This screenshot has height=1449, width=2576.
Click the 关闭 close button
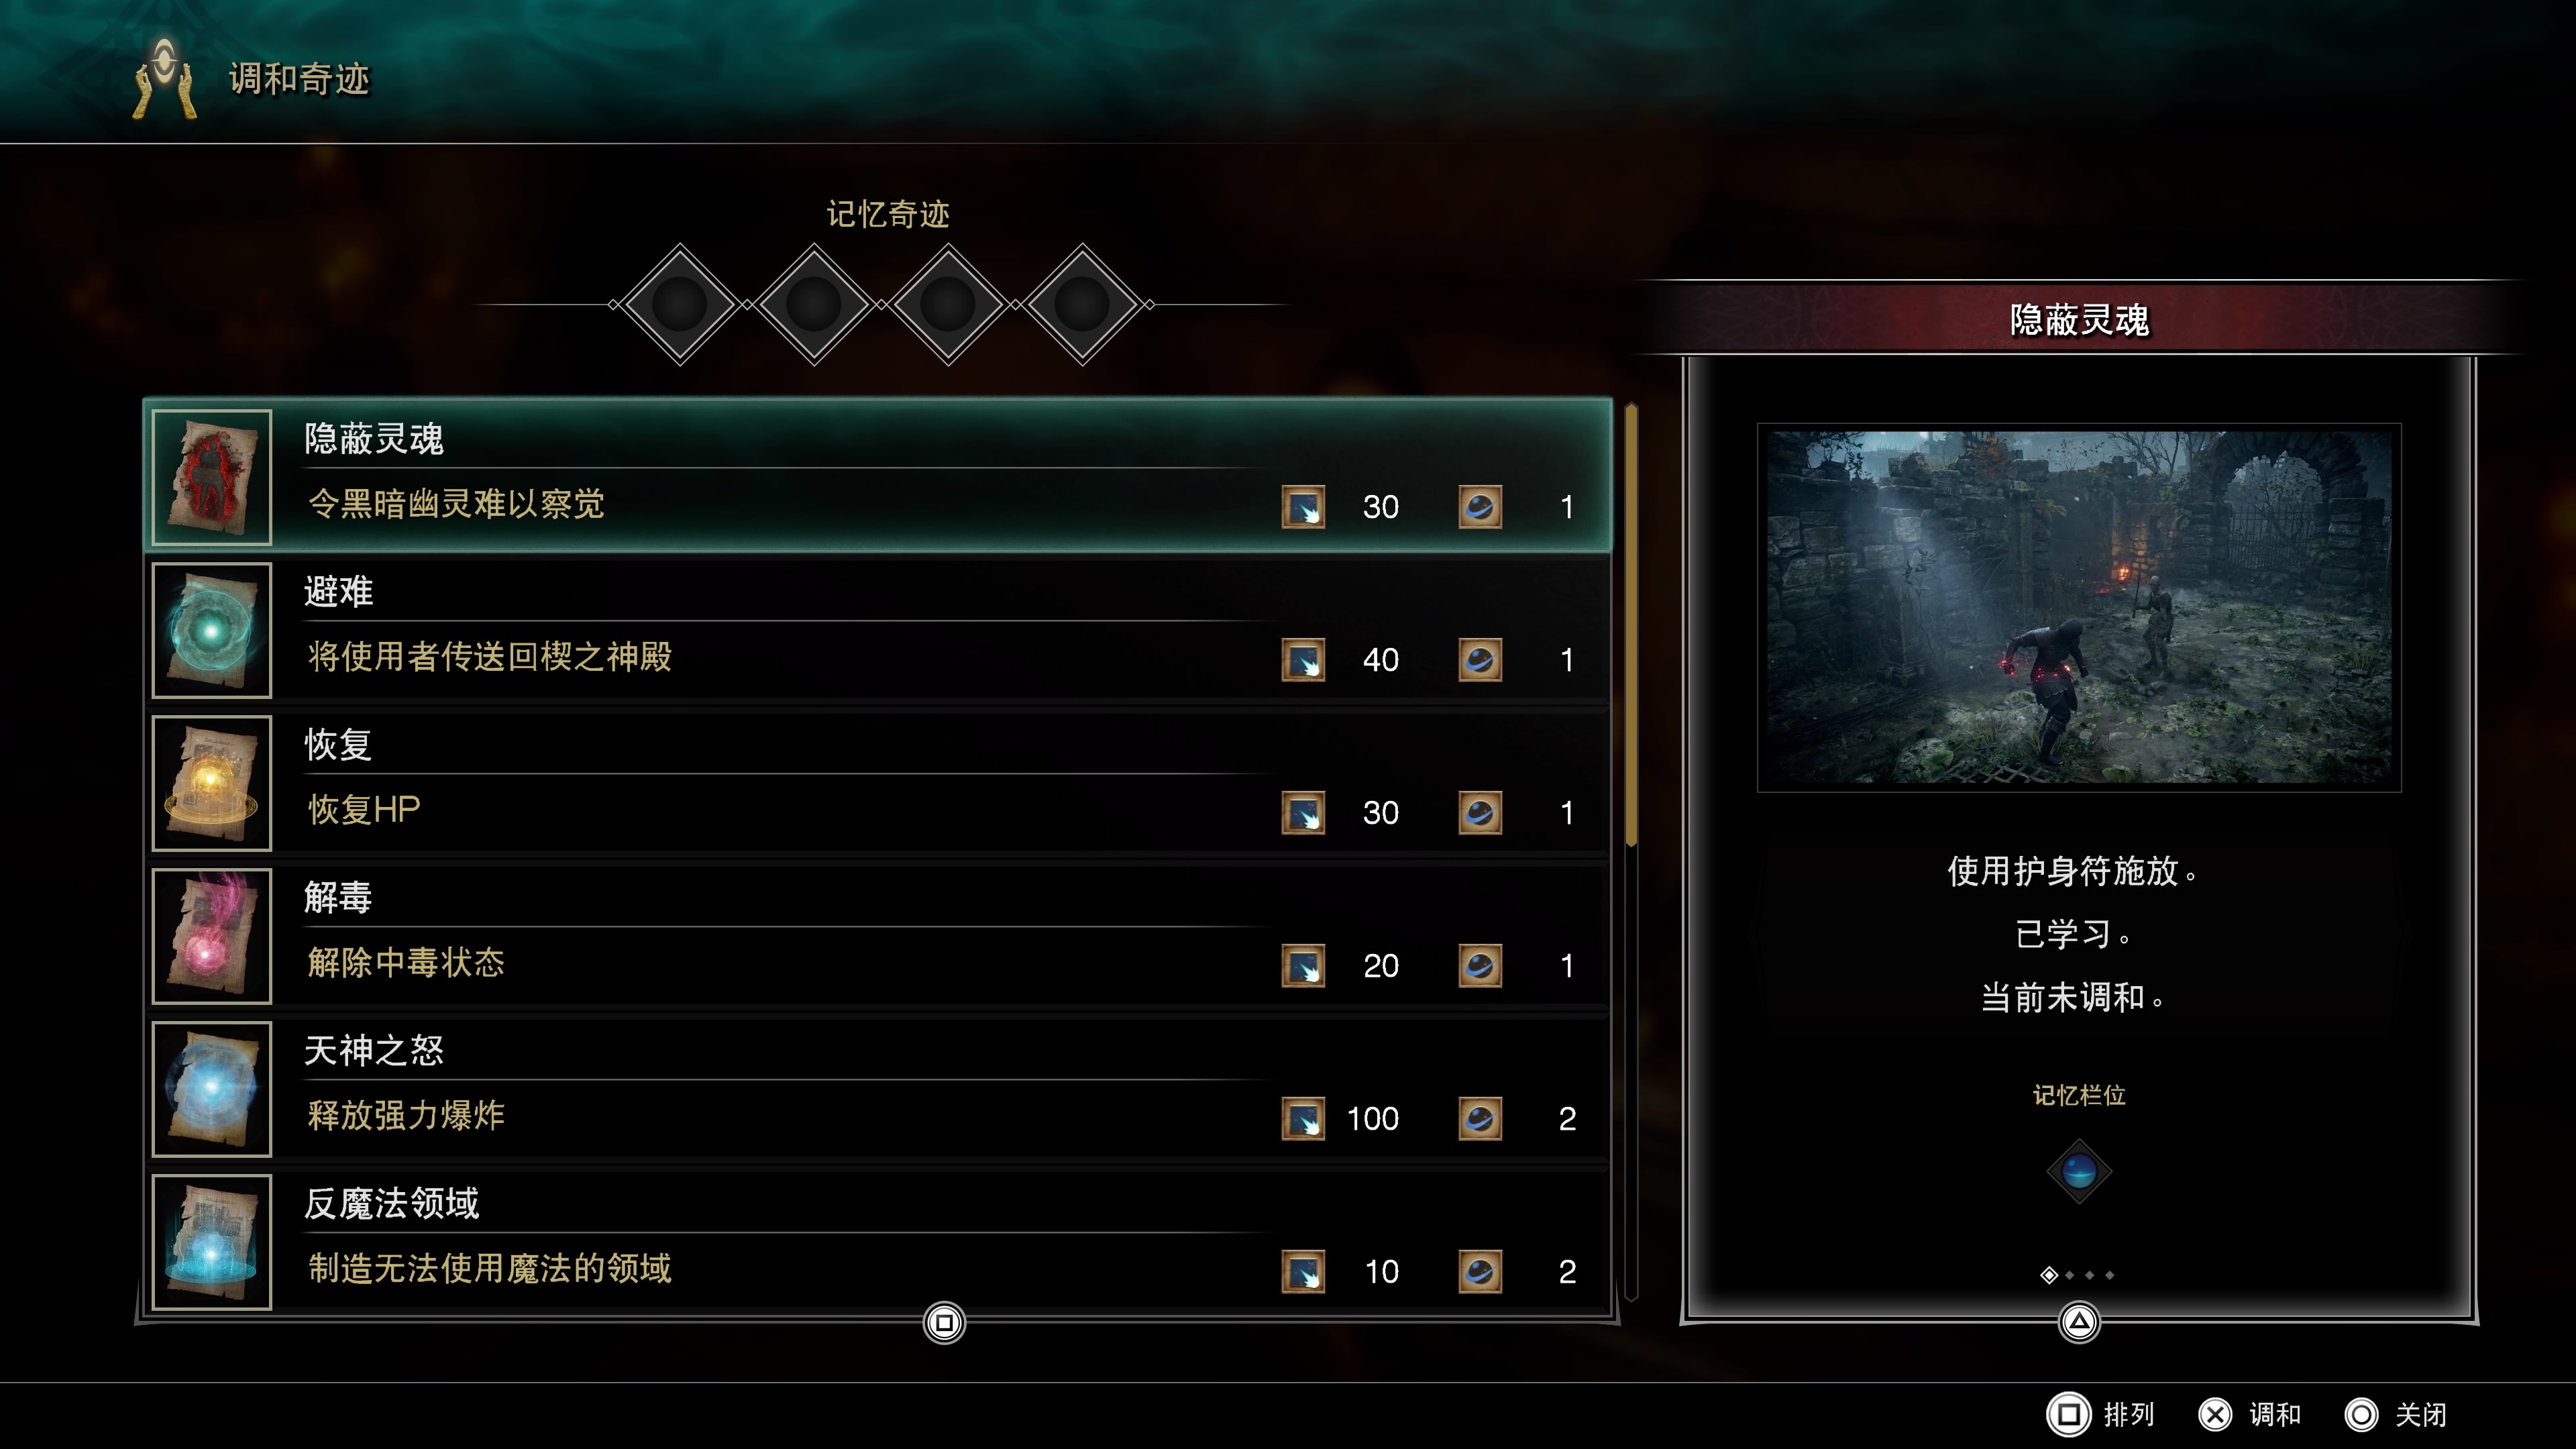point(2396,1415)
